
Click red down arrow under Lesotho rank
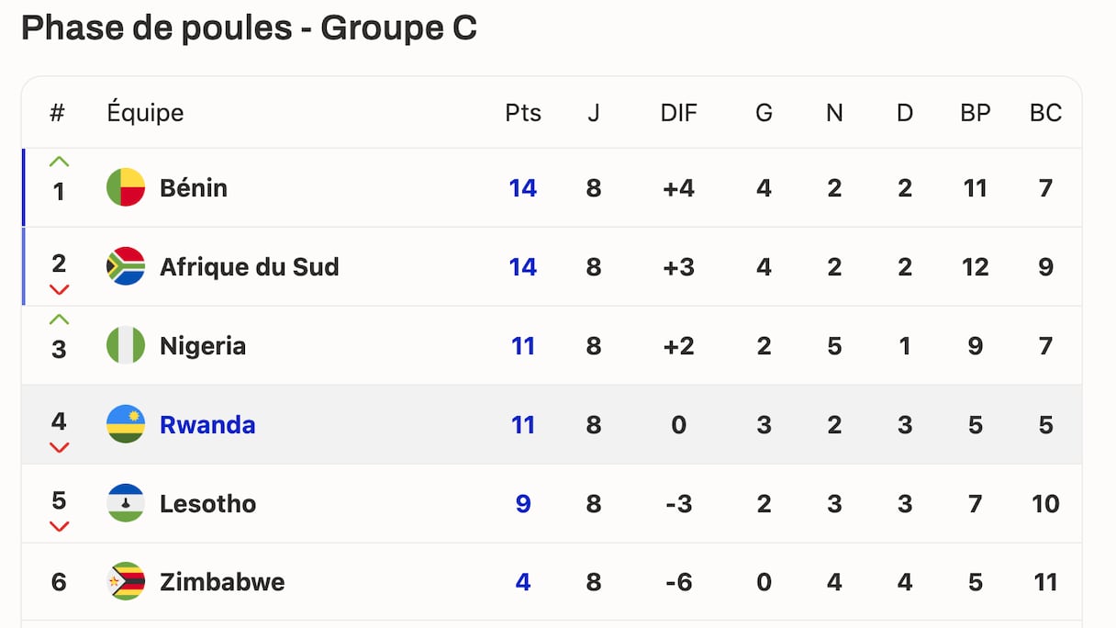click(59, 527)
